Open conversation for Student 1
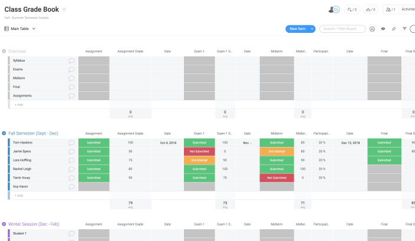This screenshot has width=415, height=241. 71,233
